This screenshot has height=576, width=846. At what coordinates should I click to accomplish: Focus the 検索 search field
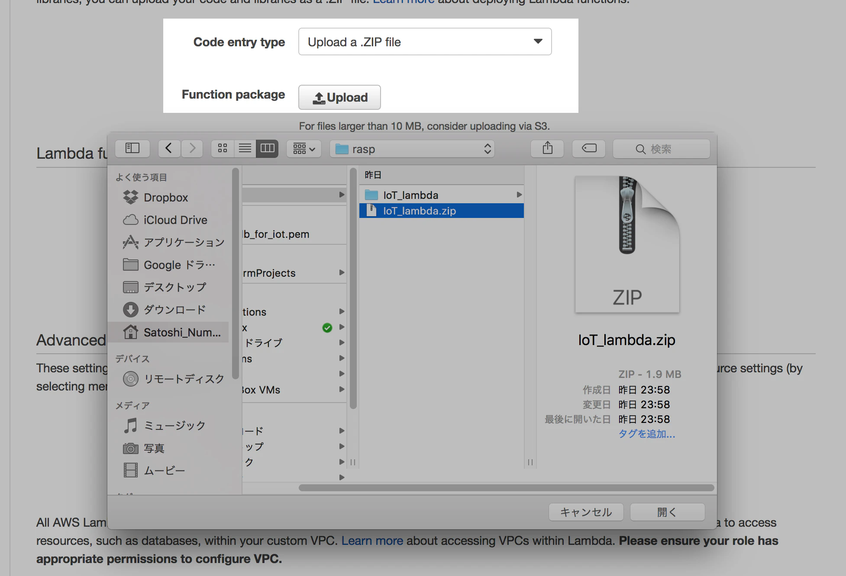pyautogui.click(x=662, y=149)
